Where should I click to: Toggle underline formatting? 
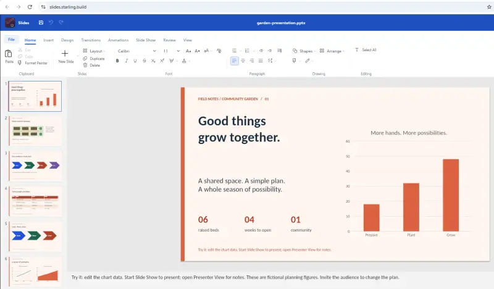(x=135, y=61)
